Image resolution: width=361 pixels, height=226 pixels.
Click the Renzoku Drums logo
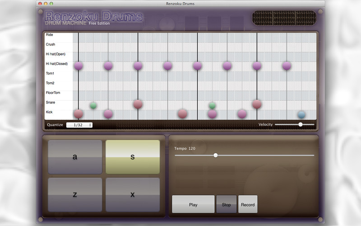coord(93,16)
